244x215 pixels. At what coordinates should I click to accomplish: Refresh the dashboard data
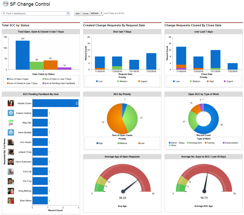(x=94, y=13)
